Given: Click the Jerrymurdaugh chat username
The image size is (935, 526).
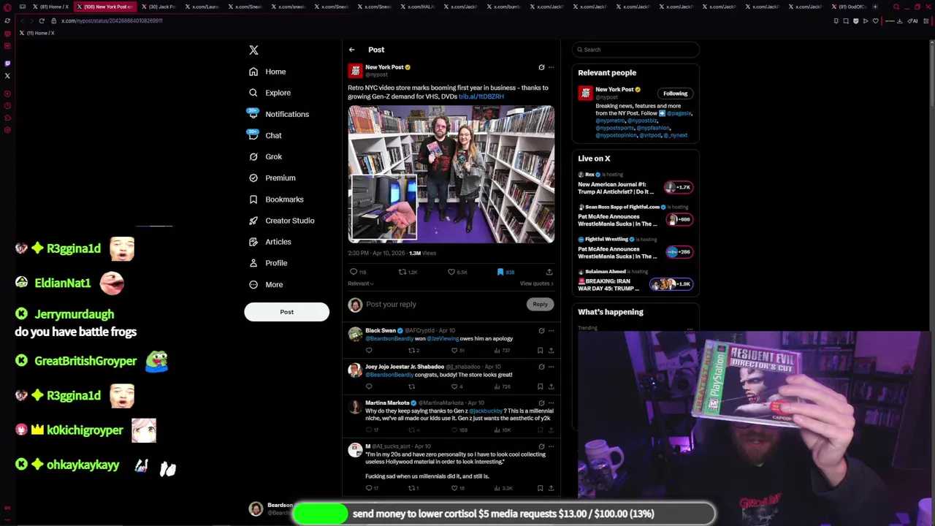Looking at the screenshot, I should 74,314.
